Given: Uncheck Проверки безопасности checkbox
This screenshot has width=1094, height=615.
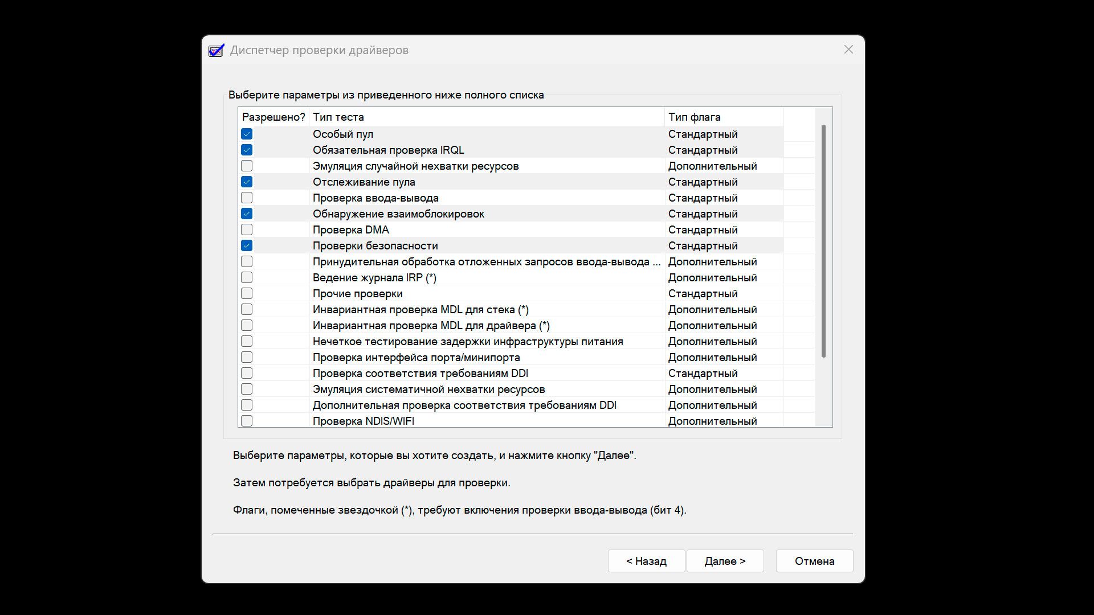Looking at the screenshot, I should 247,245.
